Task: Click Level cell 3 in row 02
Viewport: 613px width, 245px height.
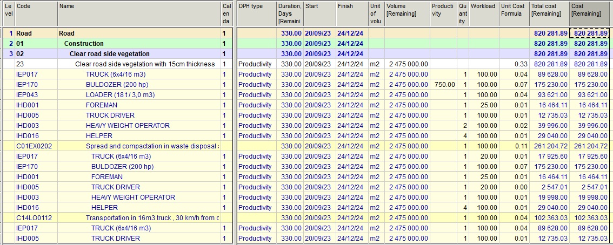Action: point(9,54)
